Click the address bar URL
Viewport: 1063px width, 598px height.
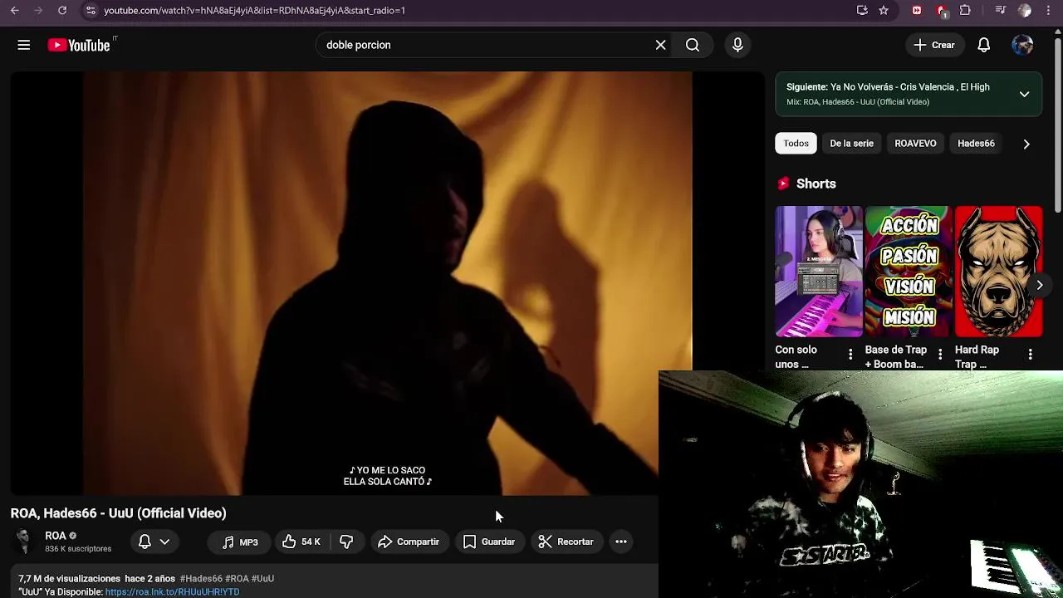coord(254,10)
